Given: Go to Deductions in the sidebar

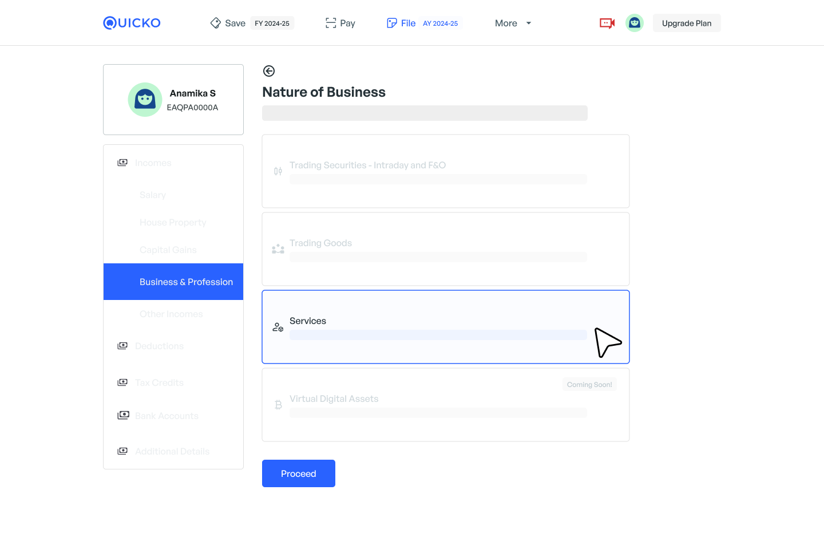Looking at the screenshot, I should click(x=159, y=346).
